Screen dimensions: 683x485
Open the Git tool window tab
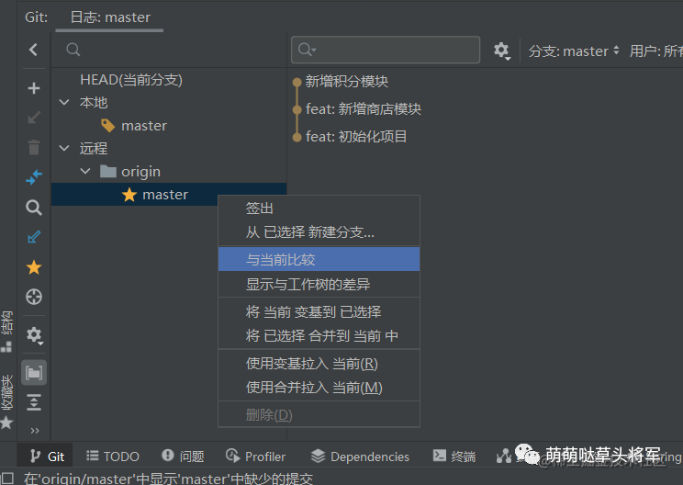[x=47, y=457]
